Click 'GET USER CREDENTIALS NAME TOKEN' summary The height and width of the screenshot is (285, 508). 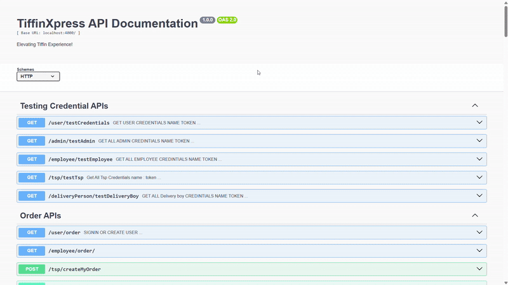[x=154, y=123]
